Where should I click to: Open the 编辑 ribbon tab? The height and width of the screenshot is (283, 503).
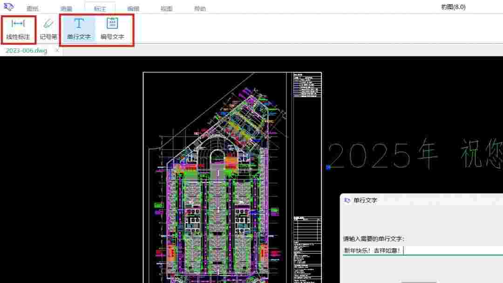[x=133, y=9]
